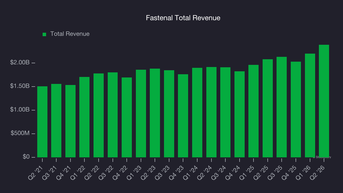Screen dimensions: 343x193
Task: Click the Q2 '21 revenue bar
Action: coord(42,122)
